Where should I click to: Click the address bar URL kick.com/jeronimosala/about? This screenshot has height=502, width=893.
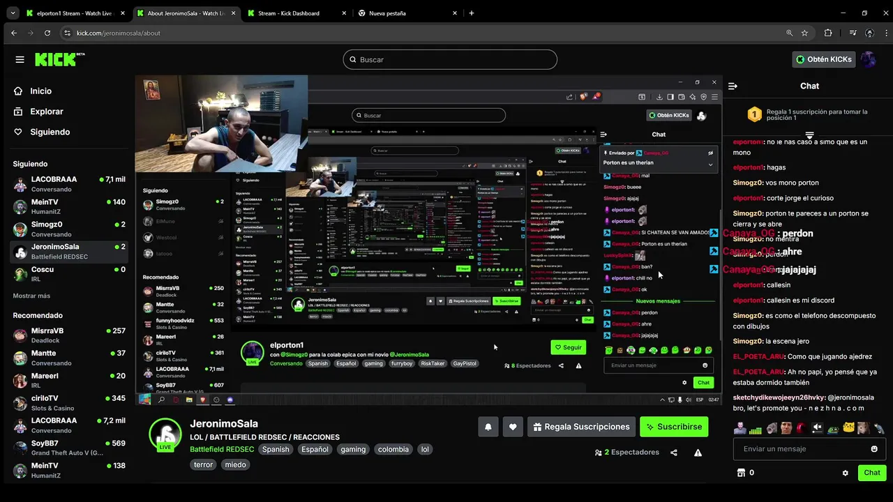click(119, 33)
